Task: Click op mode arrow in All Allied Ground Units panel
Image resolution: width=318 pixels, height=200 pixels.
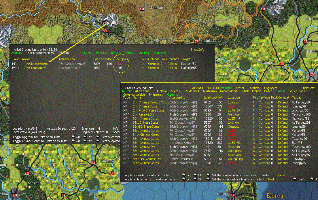Action: (x=208, y=179)
